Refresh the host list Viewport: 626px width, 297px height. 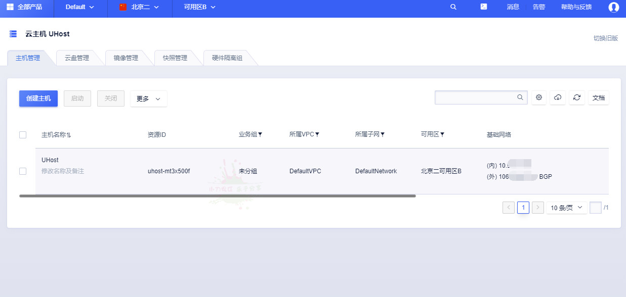click(576, 97)
